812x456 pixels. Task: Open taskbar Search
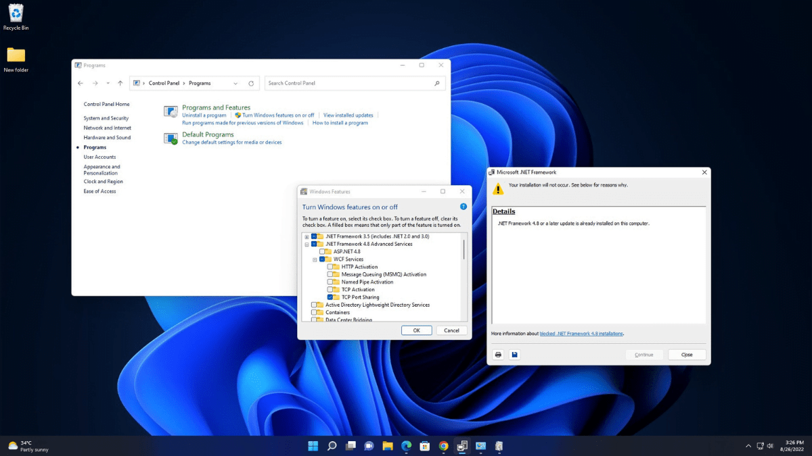[x=332, y=446]
